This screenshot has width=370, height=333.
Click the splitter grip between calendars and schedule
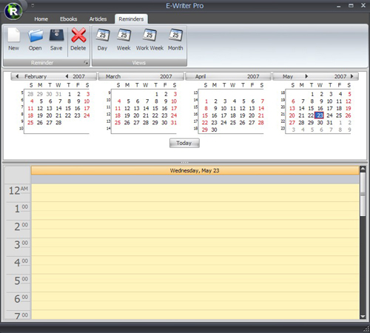[x=184, y=162]
